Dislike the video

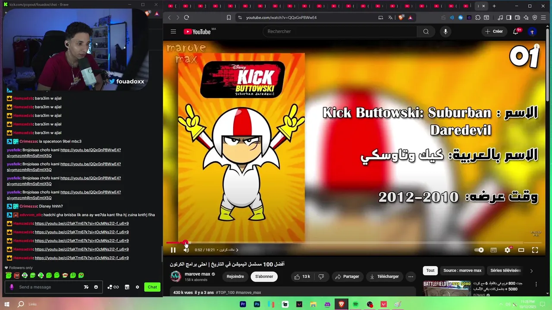pos(321,276)
